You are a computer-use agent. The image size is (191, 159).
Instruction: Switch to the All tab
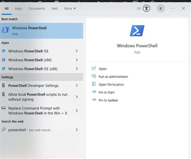tap(6, 8)
